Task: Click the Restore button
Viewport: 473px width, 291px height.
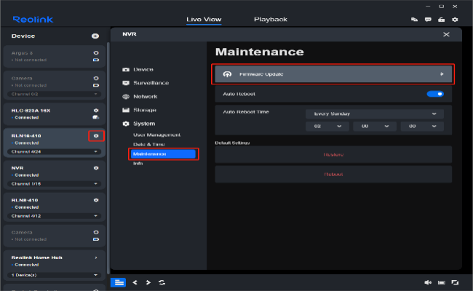Action: pos(333,155)
